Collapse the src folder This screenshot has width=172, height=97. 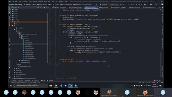pos(13,26)
